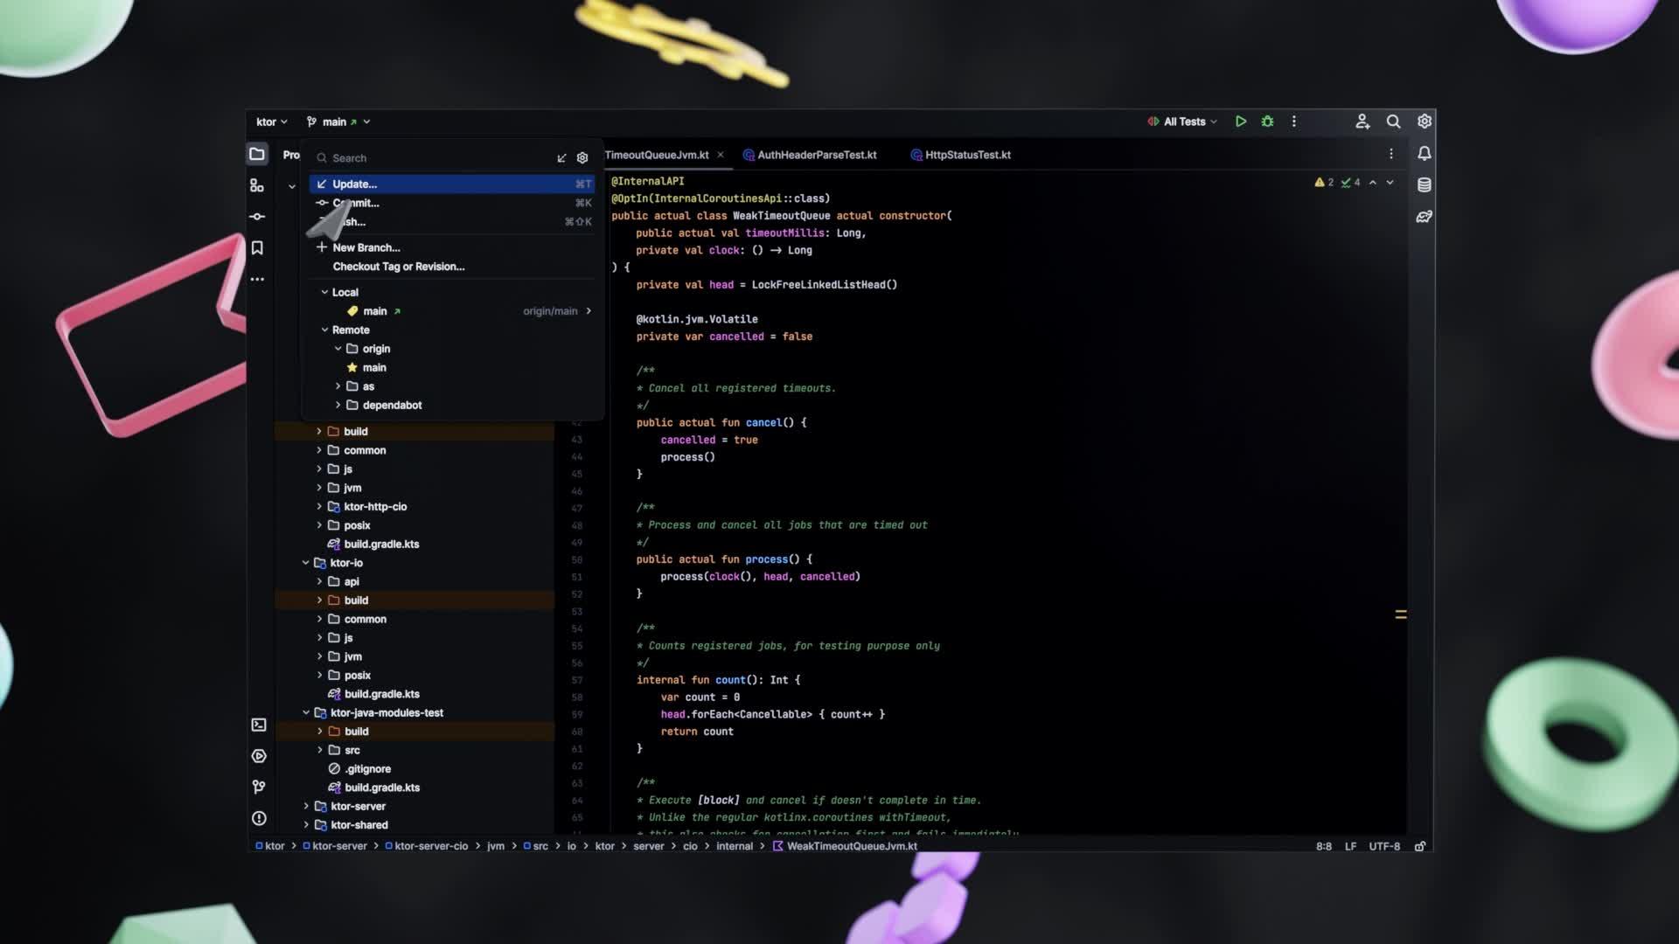Collapse the Local branches section
This screenshot has height=944, width=1679.
325,292
